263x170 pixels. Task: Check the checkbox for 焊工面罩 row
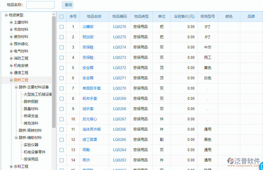coord(62,139)
